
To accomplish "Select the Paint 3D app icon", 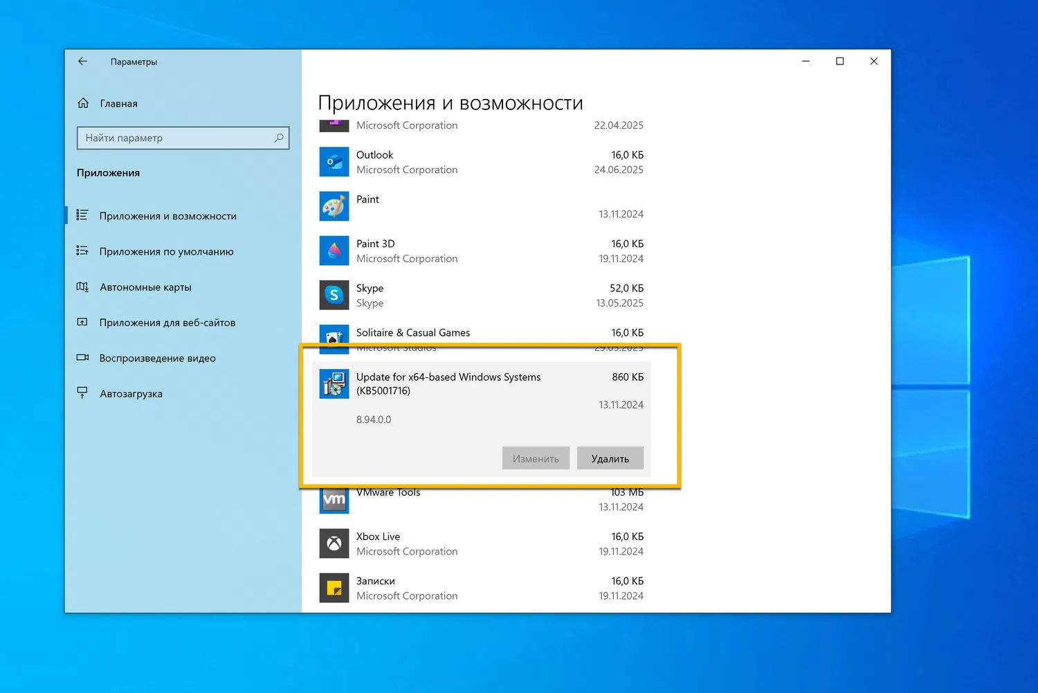I will pyautogui.click(x=334, y=251).
